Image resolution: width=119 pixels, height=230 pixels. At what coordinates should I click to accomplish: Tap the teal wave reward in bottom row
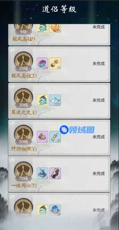[42, 210]
